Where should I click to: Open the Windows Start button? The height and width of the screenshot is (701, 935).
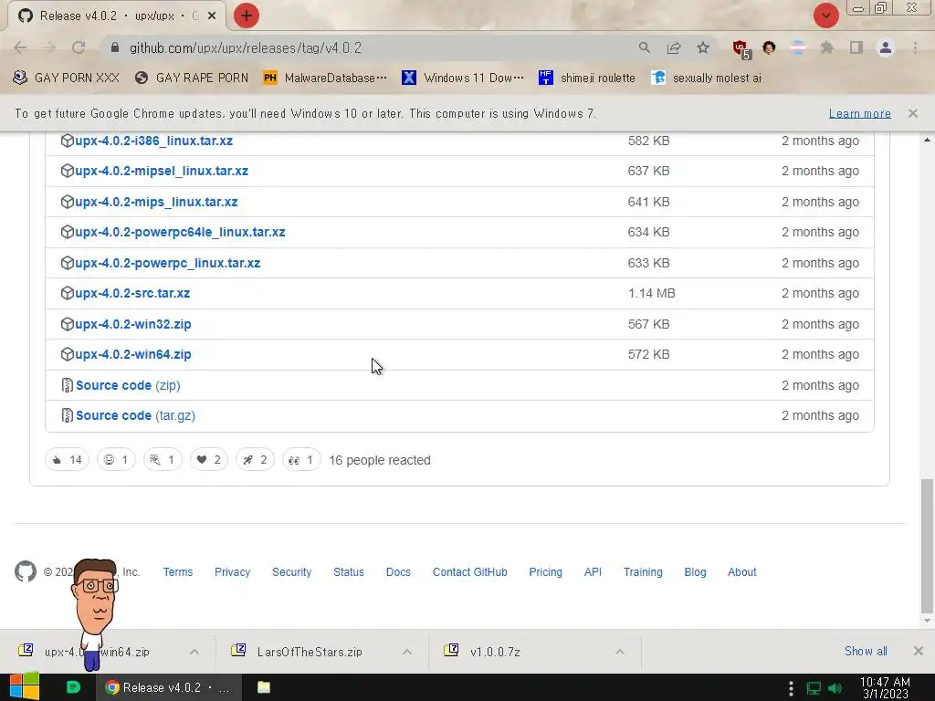25,686
